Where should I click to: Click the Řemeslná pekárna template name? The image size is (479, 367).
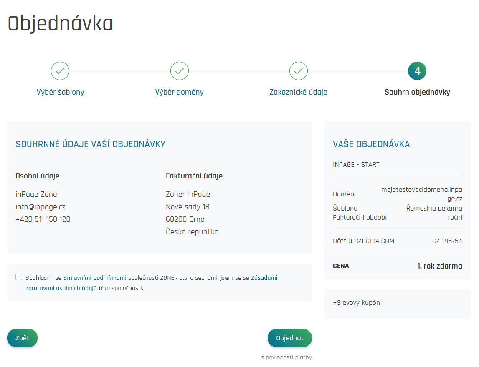[x=434, y=208]
